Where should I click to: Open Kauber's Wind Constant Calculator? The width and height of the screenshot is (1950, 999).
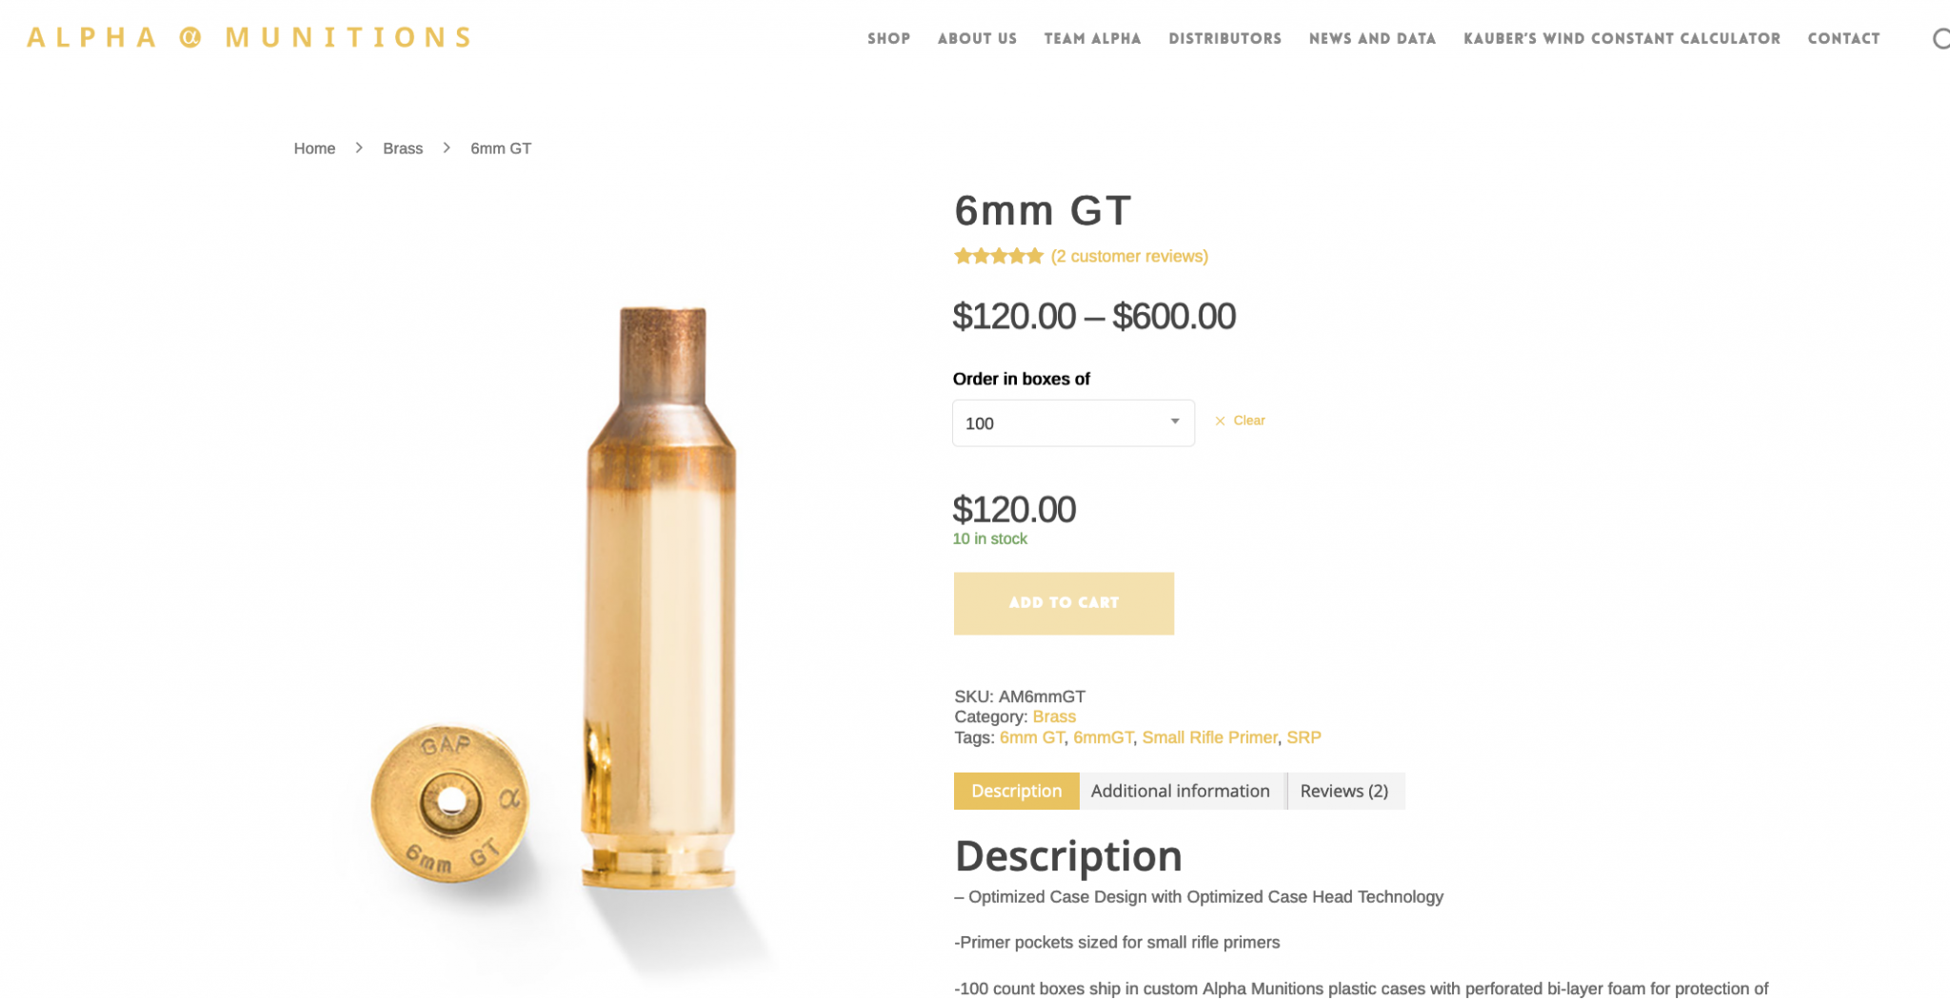pos(1622,39)
